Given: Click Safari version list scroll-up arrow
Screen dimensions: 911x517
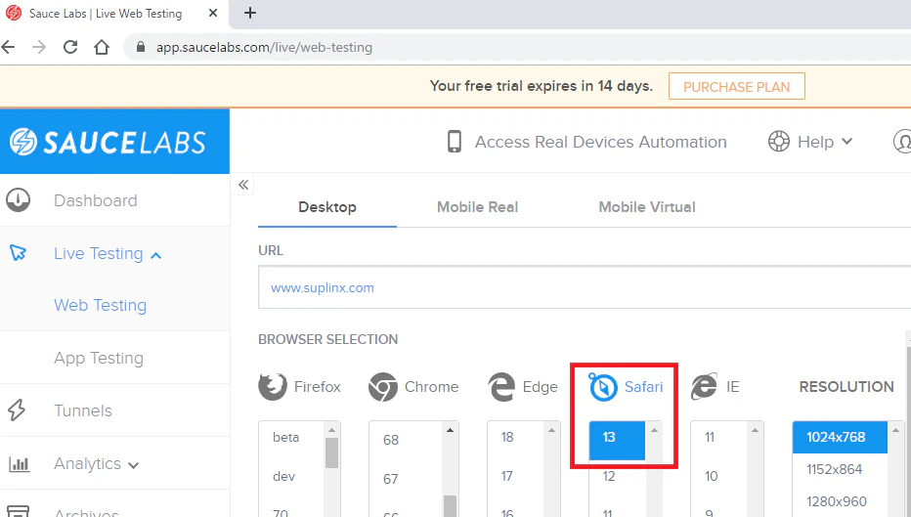Looking at the screenshot, I should (x=654, y=430).
